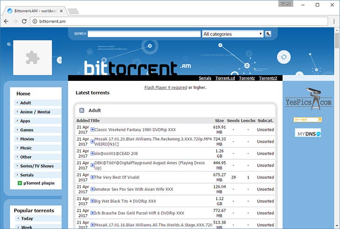Click the address bar URL
This screenshot has height=229, width=340.
tap(52, 21)
